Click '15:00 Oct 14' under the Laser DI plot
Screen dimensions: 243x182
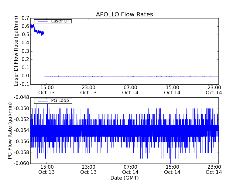point(172,90)
